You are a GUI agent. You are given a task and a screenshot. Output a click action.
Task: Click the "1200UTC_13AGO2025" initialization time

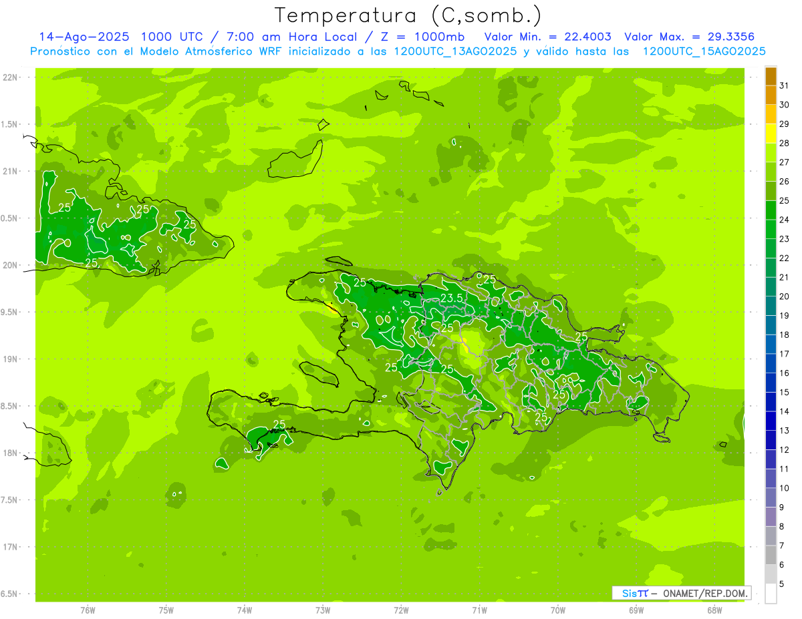click(454, 51)
